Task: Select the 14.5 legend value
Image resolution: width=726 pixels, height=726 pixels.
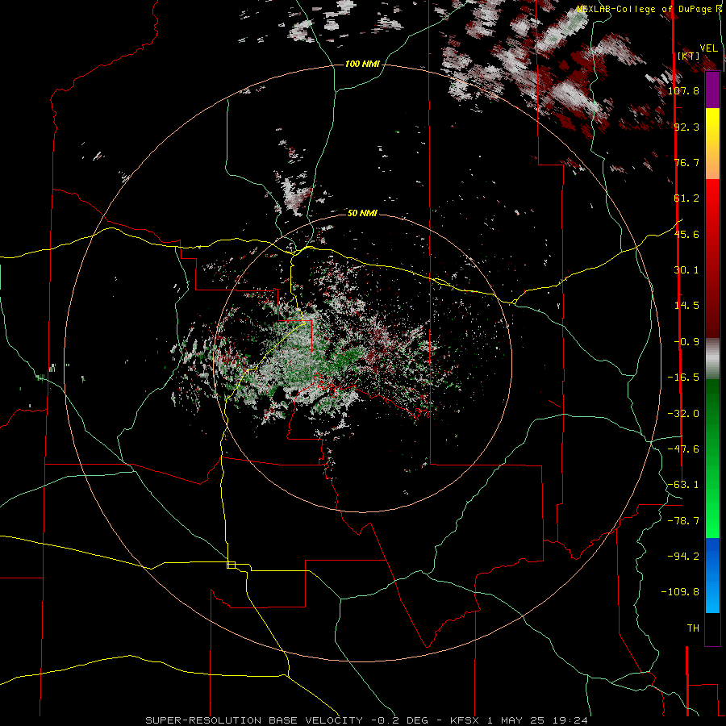Action: [x=686, y=306]
